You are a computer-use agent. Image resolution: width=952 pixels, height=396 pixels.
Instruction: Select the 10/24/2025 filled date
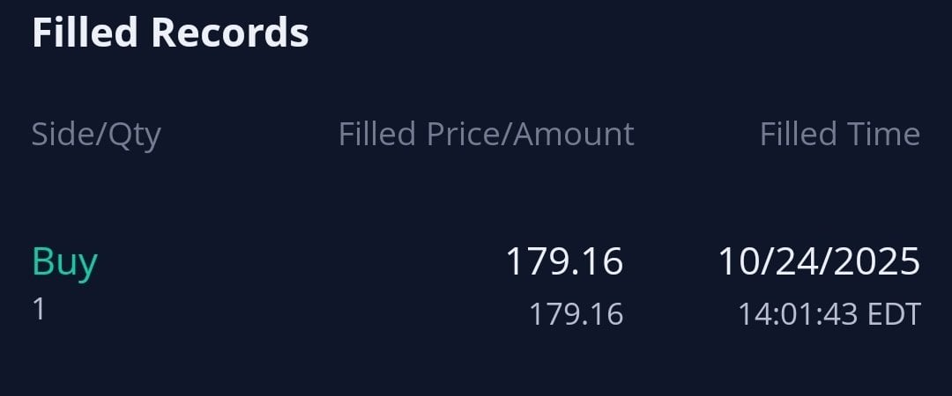point(819,261)
